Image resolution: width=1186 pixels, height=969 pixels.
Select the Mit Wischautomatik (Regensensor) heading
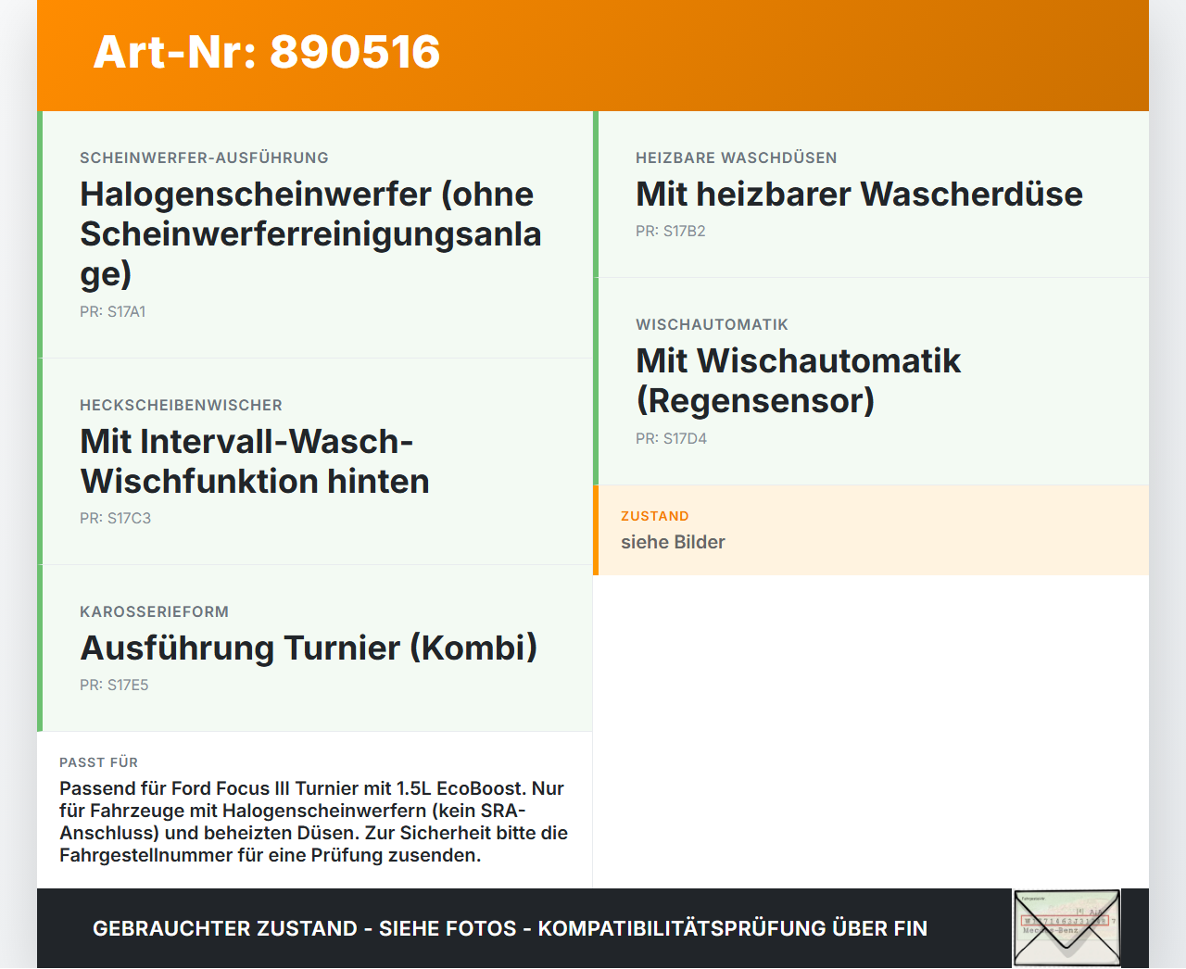(x=798, y=381)
